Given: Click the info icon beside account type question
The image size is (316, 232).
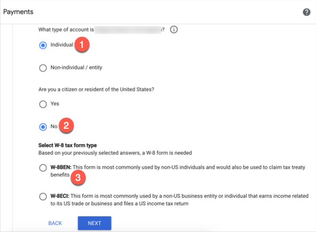Looking at the screenshot, I should click(174, 30).
